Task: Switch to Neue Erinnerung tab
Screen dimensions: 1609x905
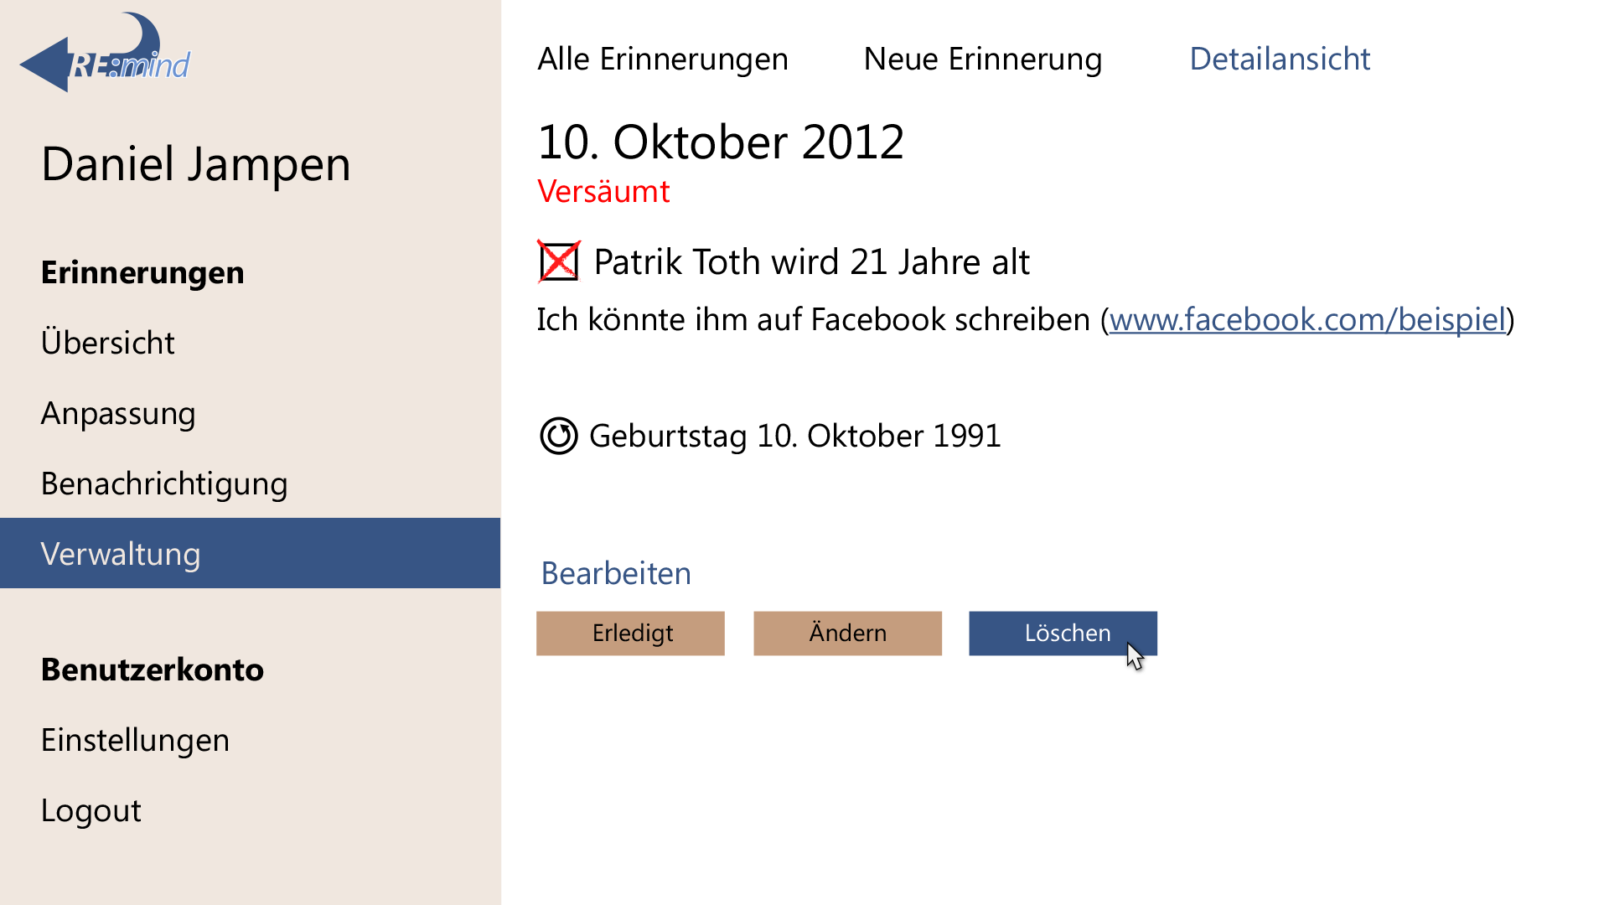Action: tap(983, 59)
